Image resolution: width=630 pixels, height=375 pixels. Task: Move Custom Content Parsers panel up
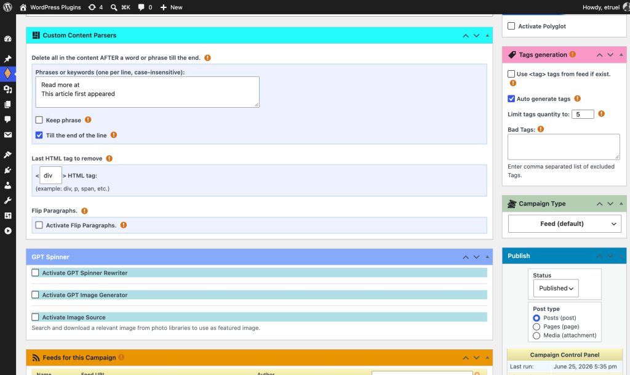pos(466,35)
